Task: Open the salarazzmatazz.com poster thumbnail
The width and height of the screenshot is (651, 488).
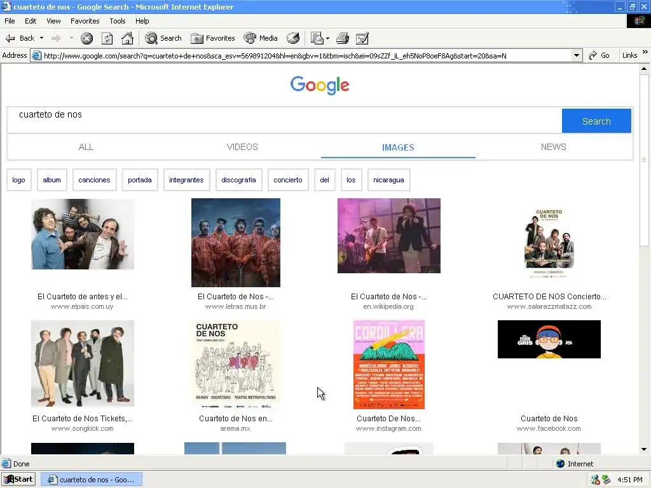Action: click(549, 243)
